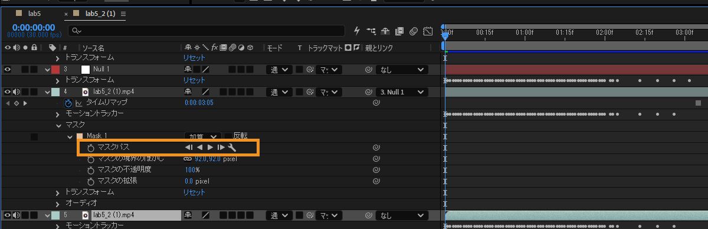This screenshot has width=708, height=229.
Task: Check the mask 反転 checkbox
Action: pos(228,136)
